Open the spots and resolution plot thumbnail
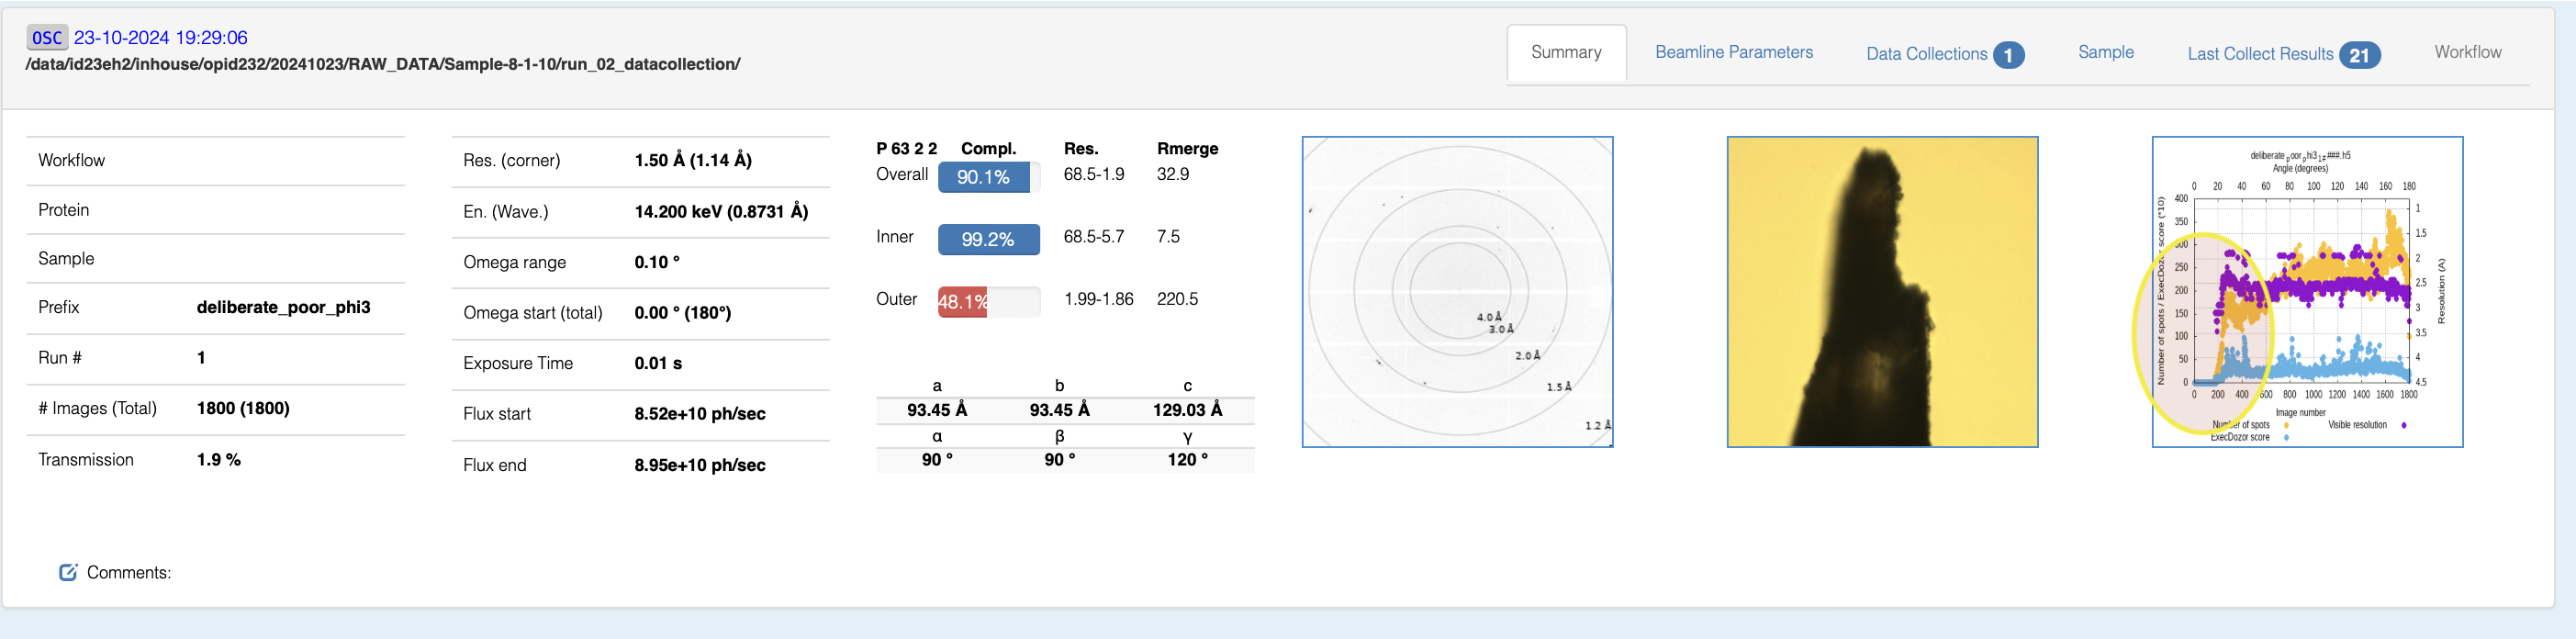2576x639 pixels. point(2306,292)
